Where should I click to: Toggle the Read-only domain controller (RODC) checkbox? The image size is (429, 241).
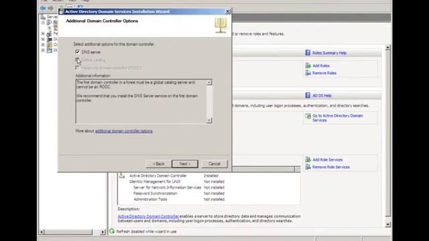(x=78, y=68)
